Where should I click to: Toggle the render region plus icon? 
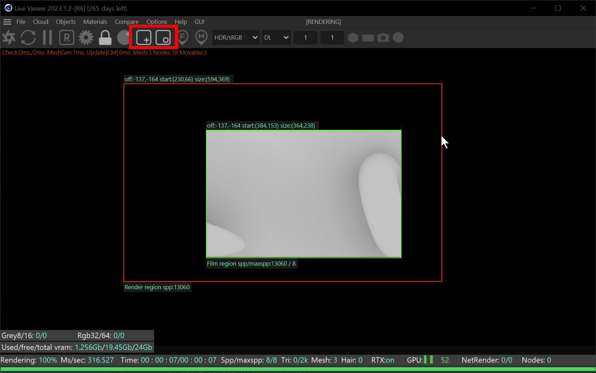click(x=144, y=37)
